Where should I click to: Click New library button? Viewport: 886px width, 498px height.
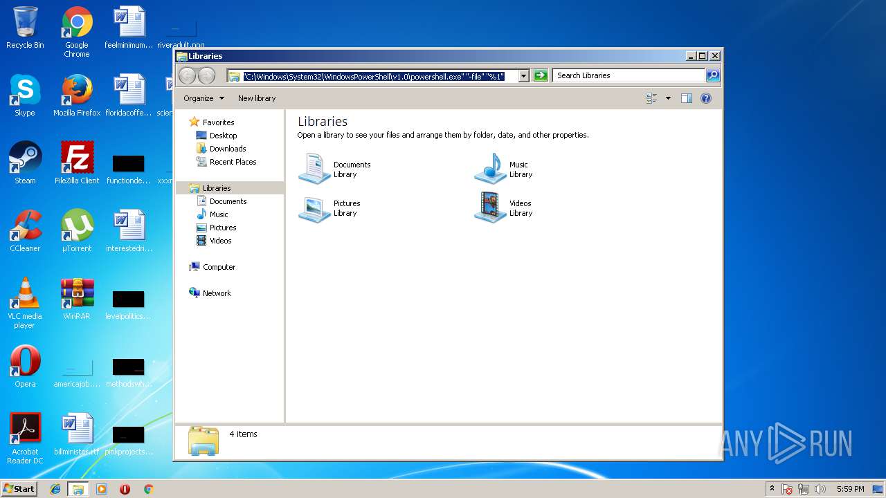(257, 98)
